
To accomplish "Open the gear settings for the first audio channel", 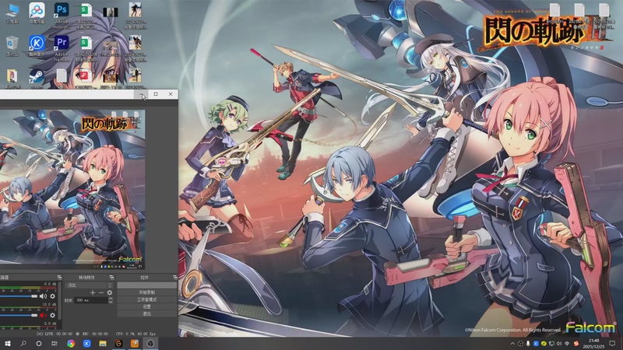I will point(52,296).
